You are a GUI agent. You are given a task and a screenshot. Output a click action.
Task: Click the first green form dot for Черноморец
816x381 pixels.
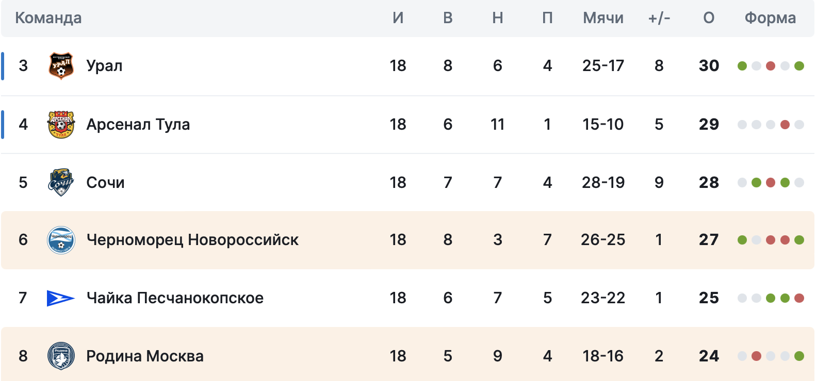click(742, 240)
